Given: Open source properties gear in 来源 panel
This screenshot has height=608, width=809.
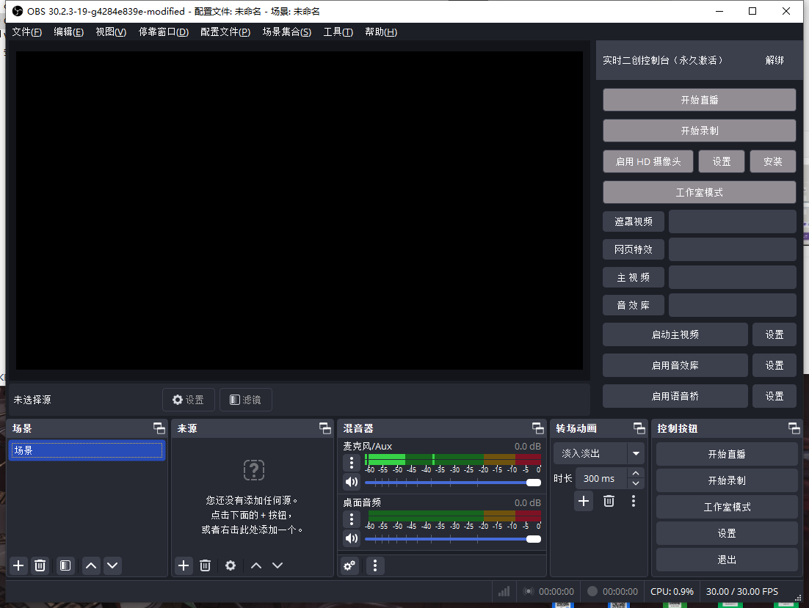Looking at the screenshot, I should [231, 565].
